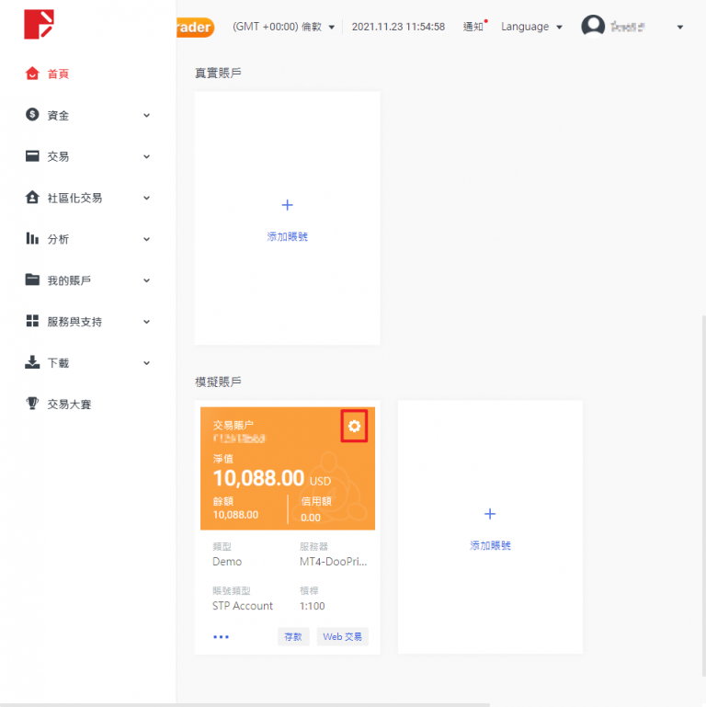The height and width of the screenshot is (707, 706).
Task: Click the 存款 deposit button
Action: (292, 636)
